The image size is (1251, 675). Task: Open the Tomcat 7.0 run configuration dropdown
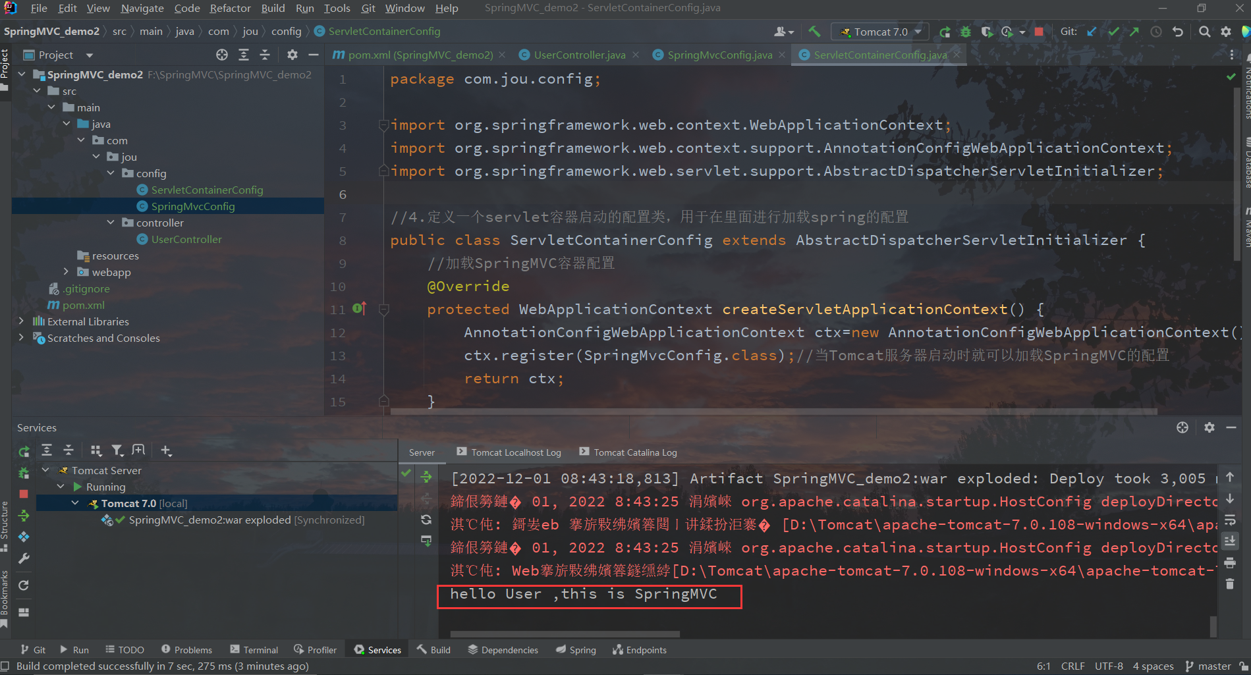pos(881,32)
